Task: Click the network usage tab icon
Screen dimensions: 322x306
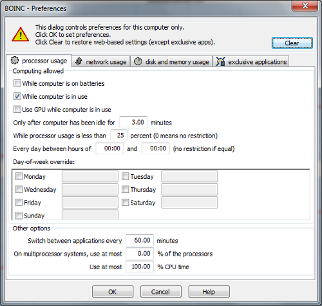Action: click(x=79, y=61)
